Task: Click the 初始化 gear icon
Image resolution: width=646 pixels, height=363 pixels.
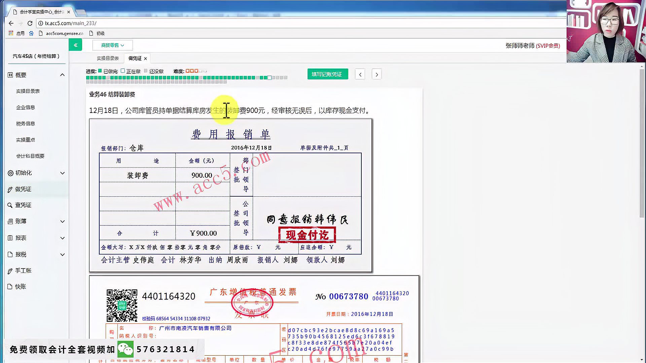Action: [x=10, y=173]
